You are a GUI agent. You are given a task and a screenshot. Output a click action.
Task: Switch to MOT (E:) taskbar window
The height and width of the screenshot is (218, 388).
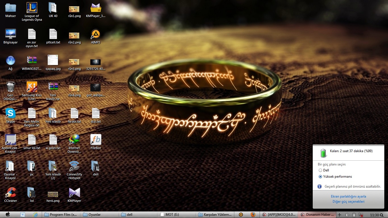[177, 215]
